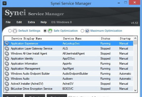Click the v1.12 version label
142x97 pixels.
tap(135, 23)
